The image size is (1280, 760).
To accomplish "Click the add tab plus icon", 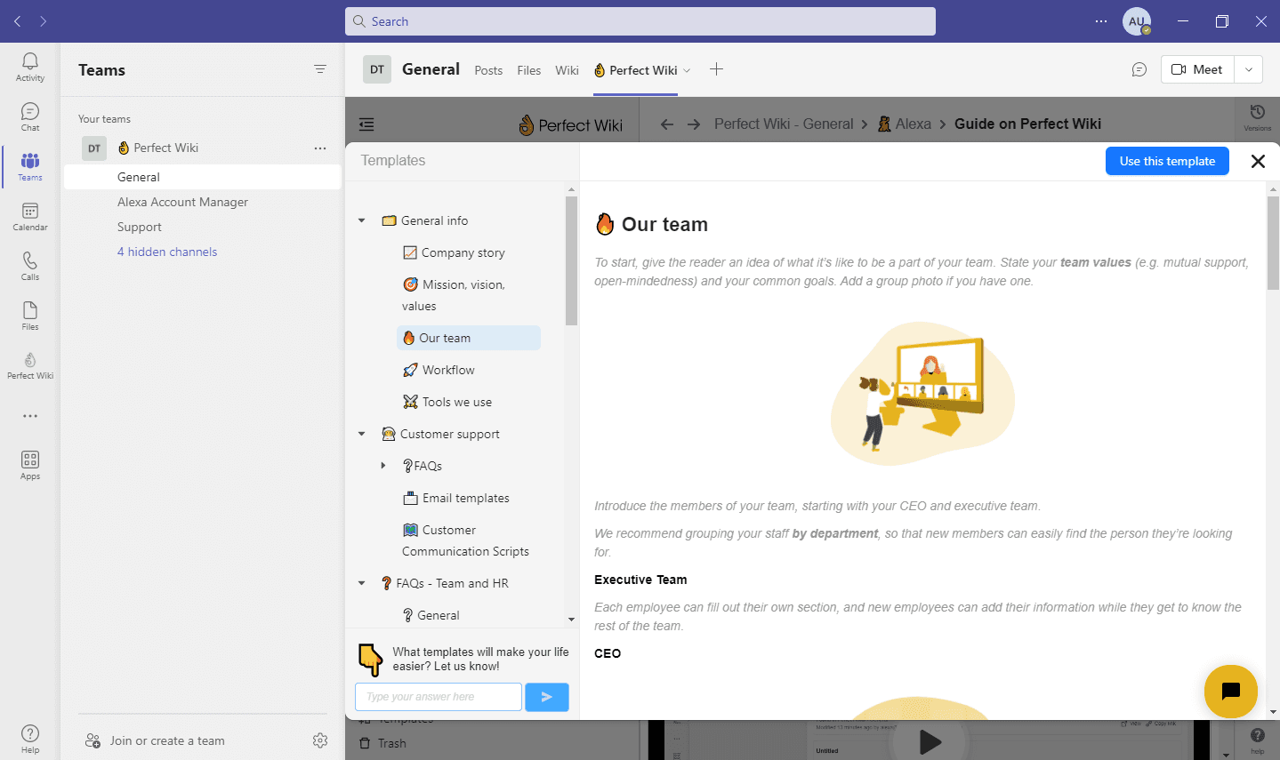I will coord(716,69).
